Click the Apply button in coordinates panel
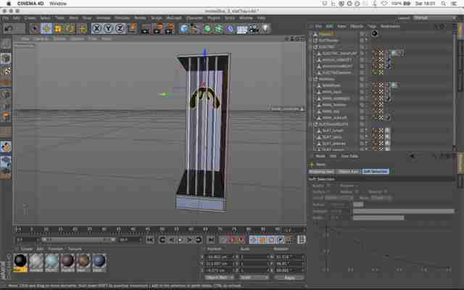Viewport: 464px width, 290px height. (289, 278)
